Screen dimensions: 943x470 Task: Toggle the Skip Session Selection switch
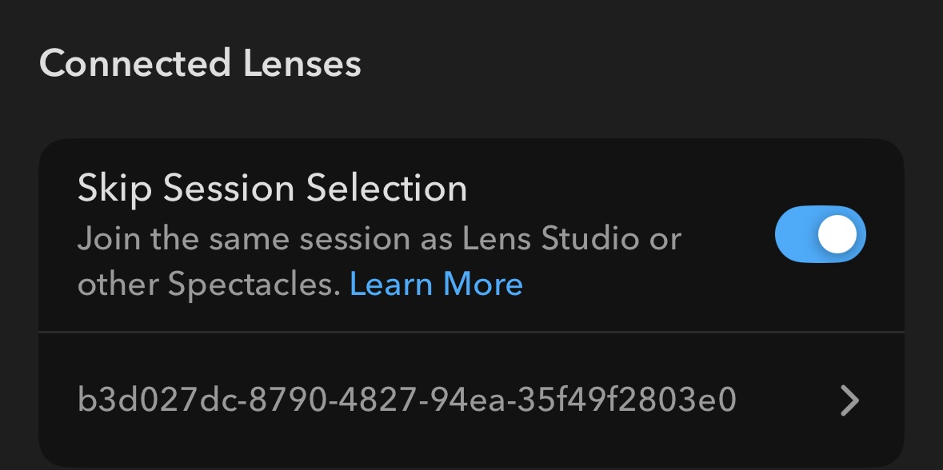point(820,235)
